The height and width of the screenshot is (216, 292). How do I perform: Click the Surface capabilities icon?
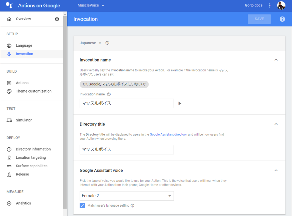point(9,166)
